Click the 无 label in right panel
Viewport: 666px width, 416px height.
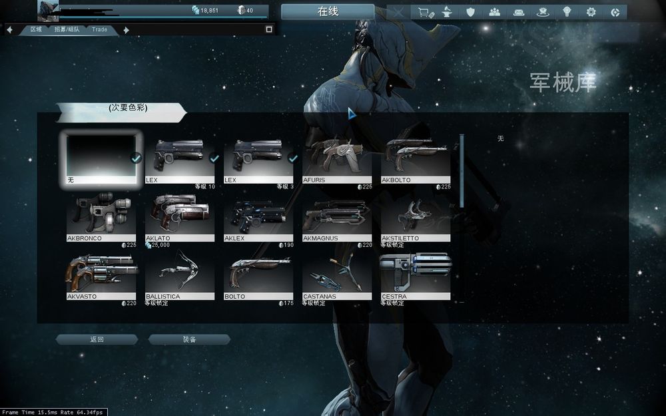(500, 138)
